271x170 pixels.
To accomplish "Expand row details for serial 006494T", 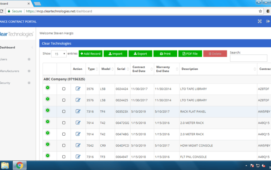I will [48, 156].
